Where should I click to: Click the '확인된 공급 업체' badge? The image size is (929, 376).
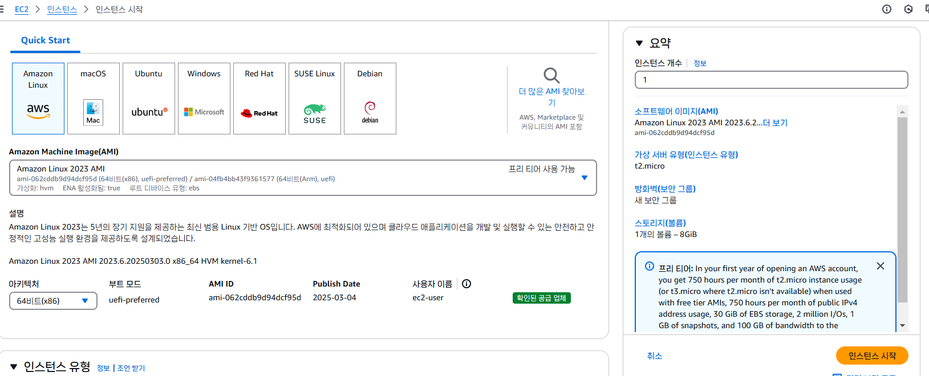541,298
